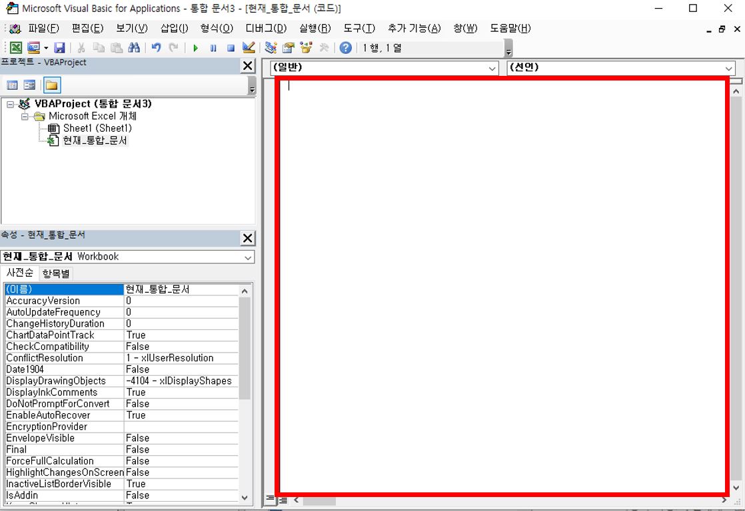Switch to the 사전순 tab
Viewport: 745px width, 511px height.
(x=19, y=273)
